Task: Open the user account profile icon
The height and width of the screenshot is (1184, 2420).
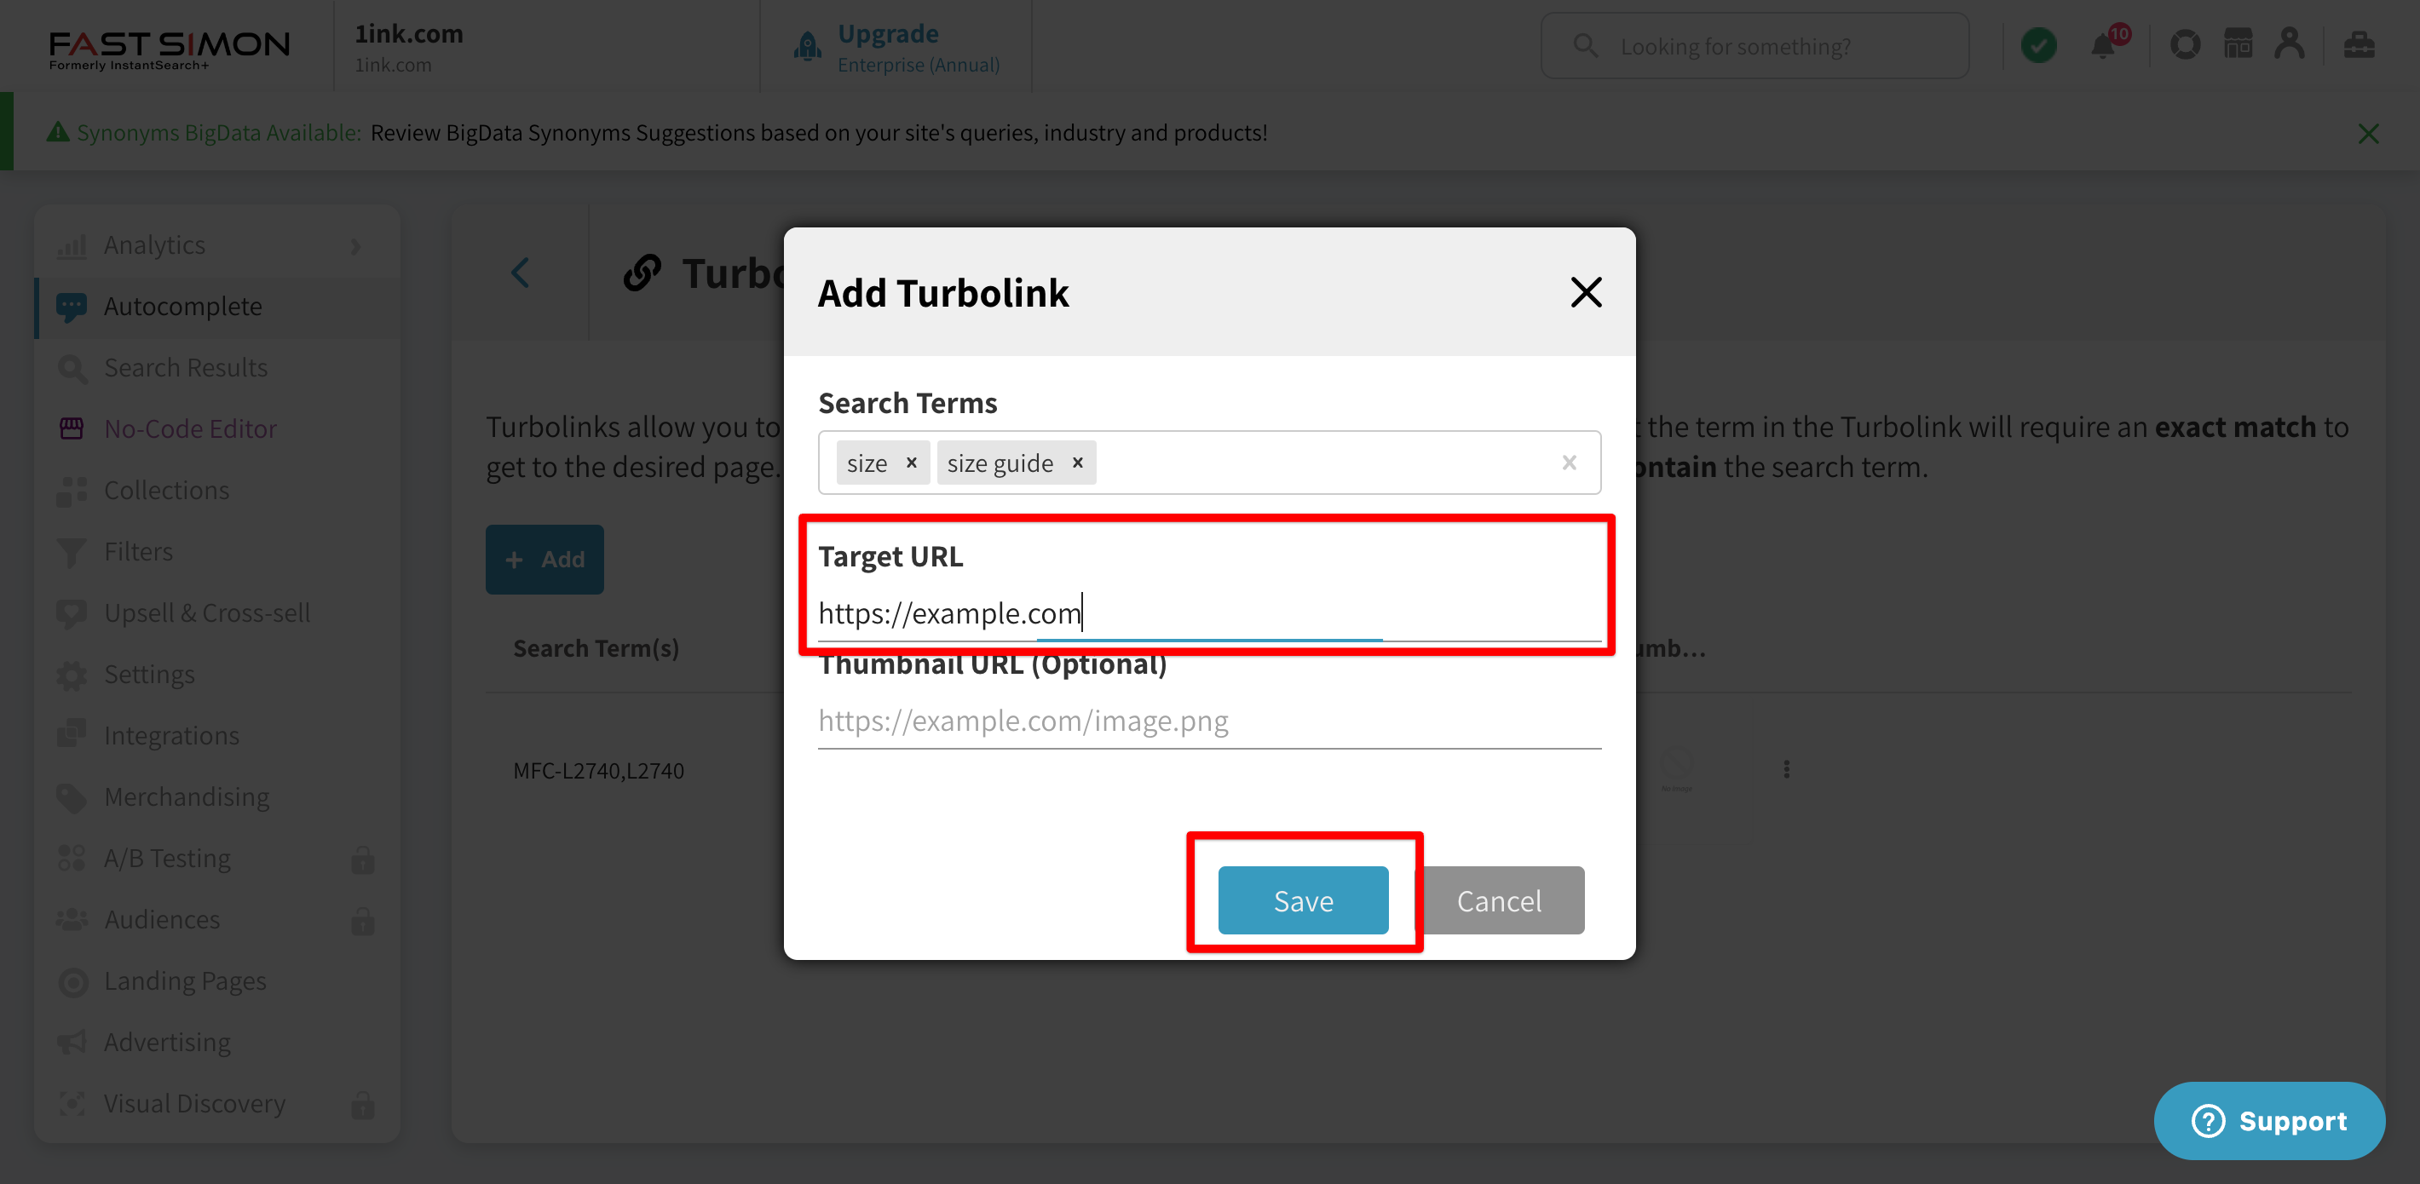Action: point(2290,44)
